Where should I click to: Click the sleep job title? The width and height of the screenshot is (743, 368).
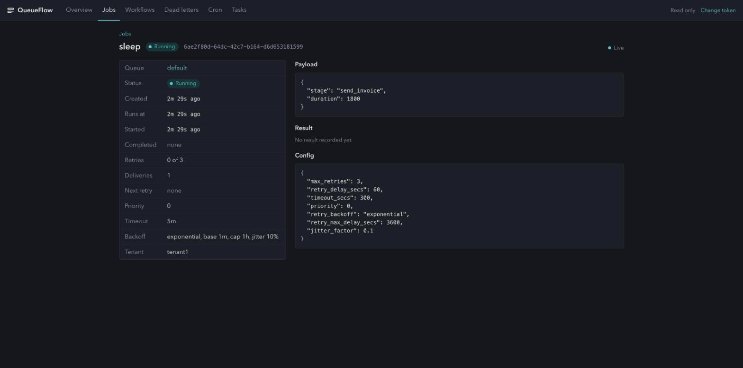[x=130, y=47]
